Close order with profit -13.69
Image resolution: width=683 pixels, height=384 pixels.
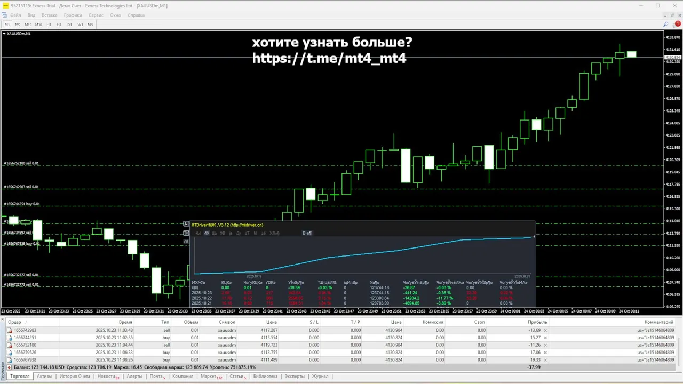click(545, 331)
